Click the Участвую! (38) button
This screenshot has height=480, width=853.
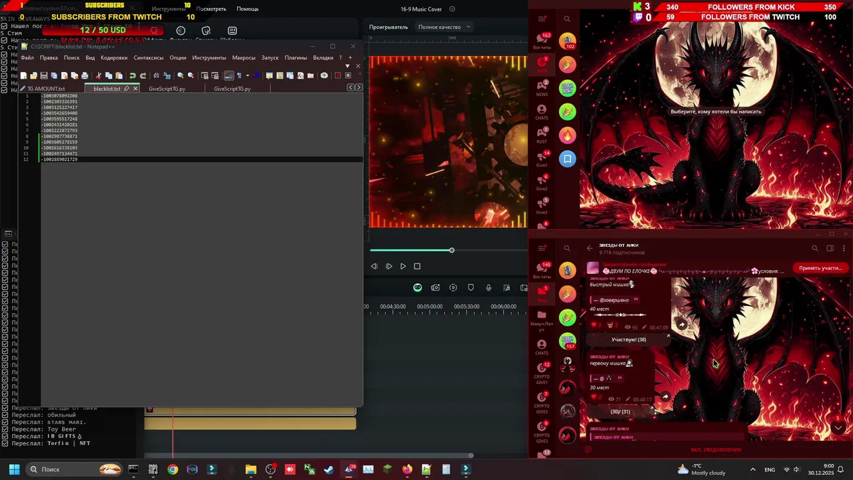(x=628, y=339)
